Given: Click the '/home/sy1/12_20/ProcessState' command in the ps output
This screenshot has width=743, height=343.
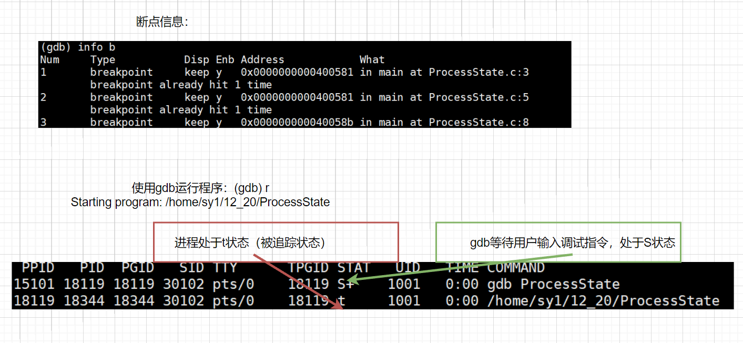Looking at the screenshot, I should click(603, 301).
